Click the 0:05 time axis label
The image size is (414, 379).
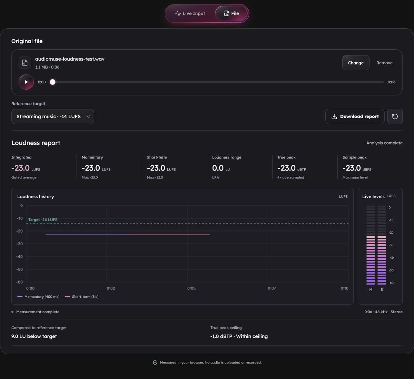191,288
